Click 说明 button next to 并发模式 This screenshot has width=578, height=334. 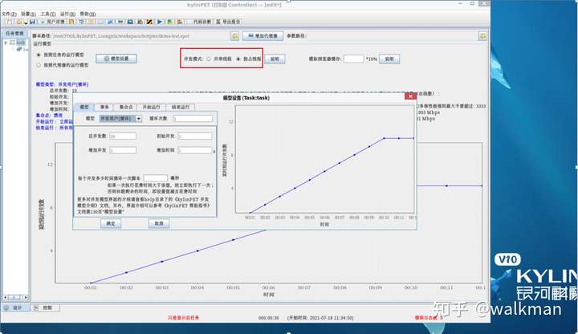275,59
